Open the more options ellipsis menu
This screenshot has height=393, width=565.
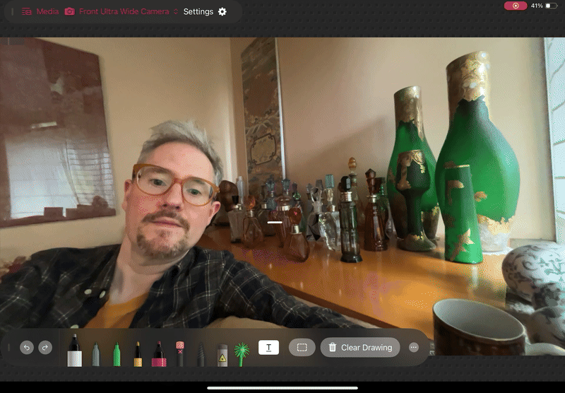(414, 348)
